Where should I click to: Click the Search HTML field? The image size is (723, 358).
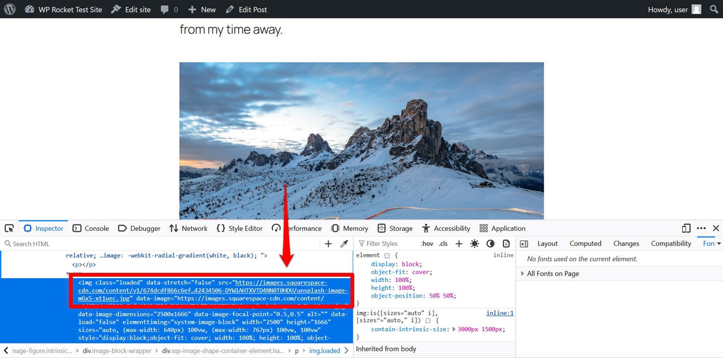click(161, 243)
